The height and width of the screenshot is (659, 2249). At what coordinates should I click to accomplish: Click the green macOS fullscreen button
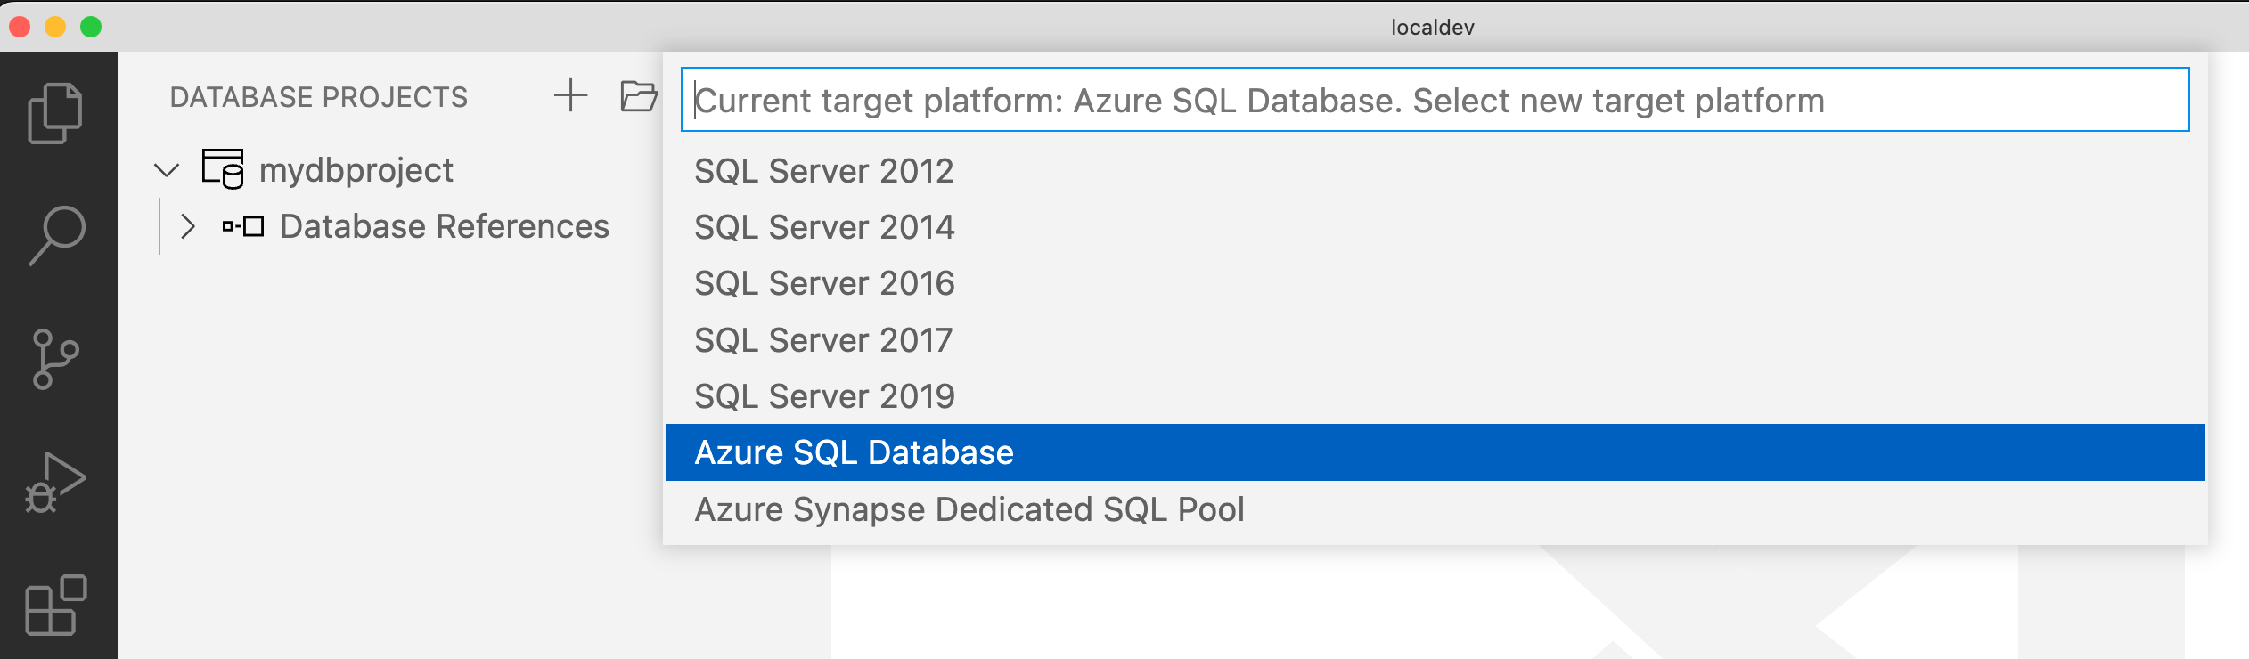pos(91,27)
